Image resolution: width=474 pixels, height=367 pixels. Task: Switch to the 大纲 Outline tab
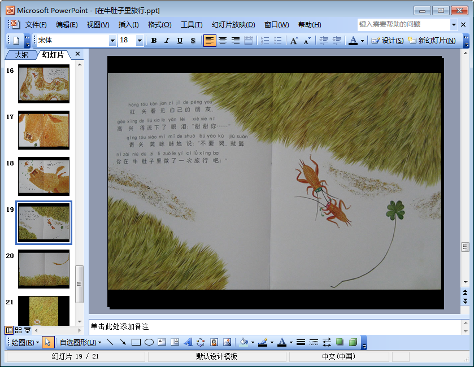point(22,55)
